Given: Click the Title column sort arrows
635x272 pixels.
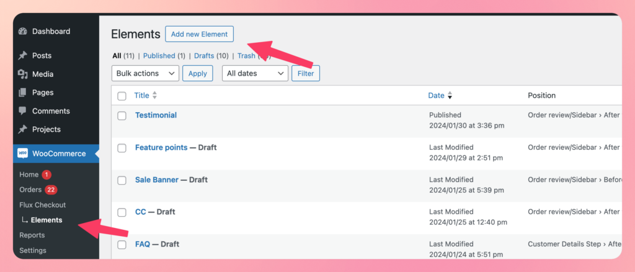Looking at the screenshot, I should (x=154, y=95).
